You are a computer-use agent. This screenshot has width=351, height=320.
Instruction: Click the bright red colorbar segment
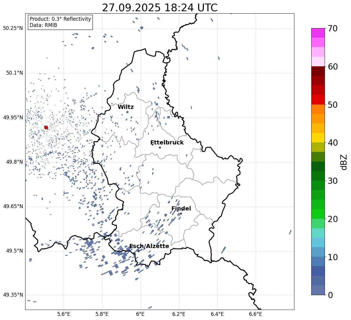[x=318, y=100]
